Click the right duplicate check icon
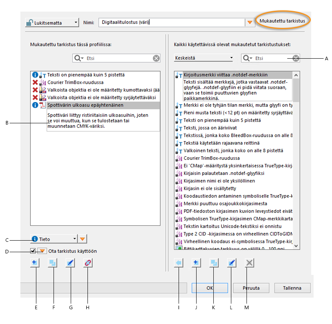Screen dimensions: 332x324 click(x=214, y=263)
